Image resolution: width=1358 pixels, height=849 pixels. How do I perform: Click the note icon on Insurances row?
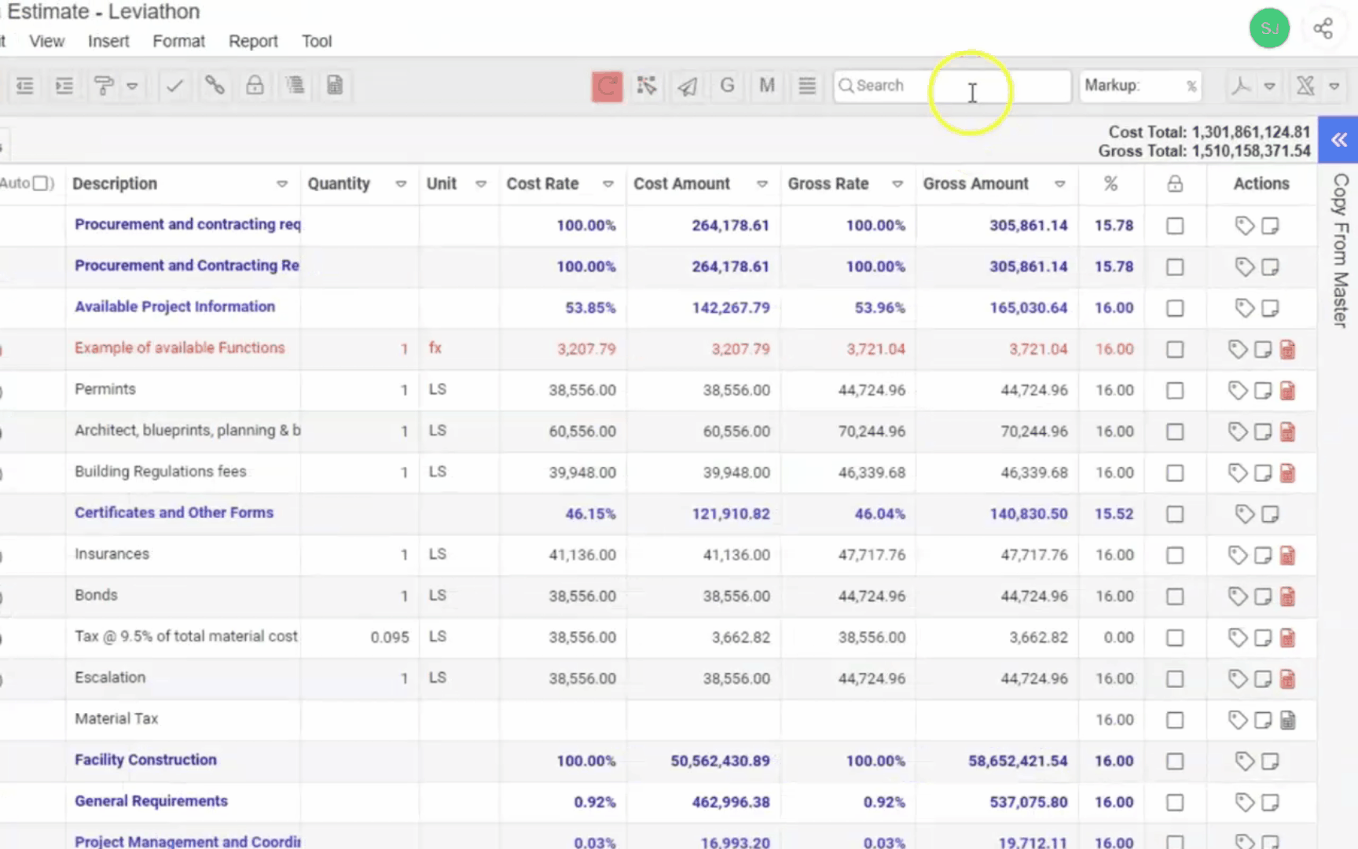(x=1262, y=556)
